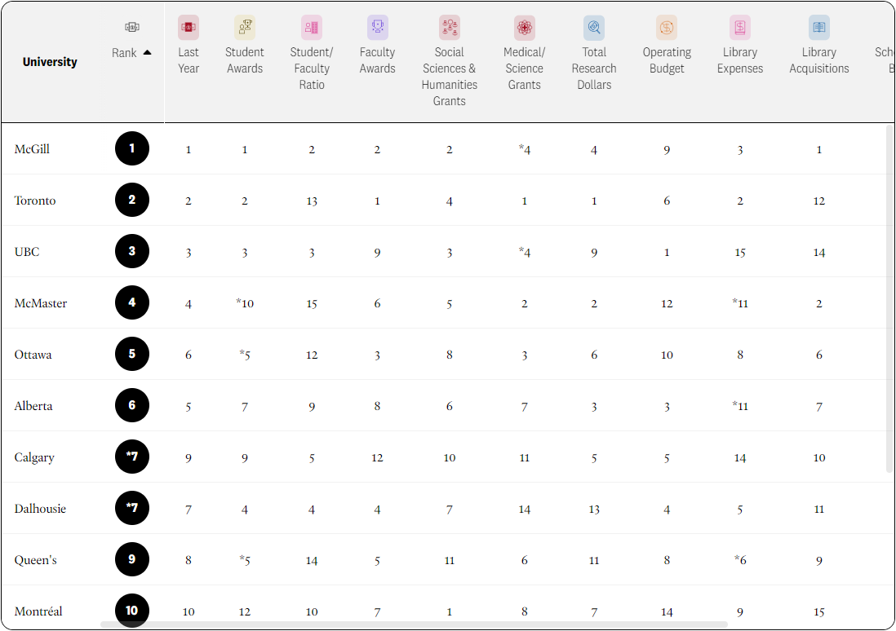Select the Ottawa university name

33,355
